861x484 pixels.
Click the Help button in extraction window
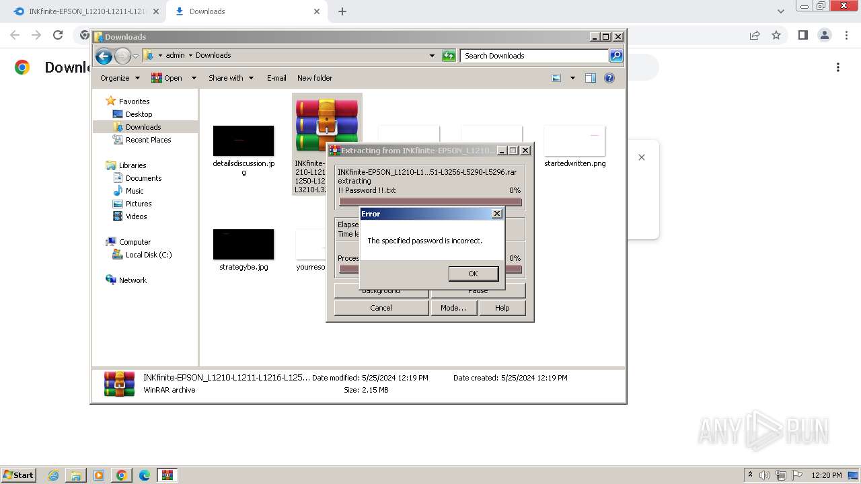point(502,308)
